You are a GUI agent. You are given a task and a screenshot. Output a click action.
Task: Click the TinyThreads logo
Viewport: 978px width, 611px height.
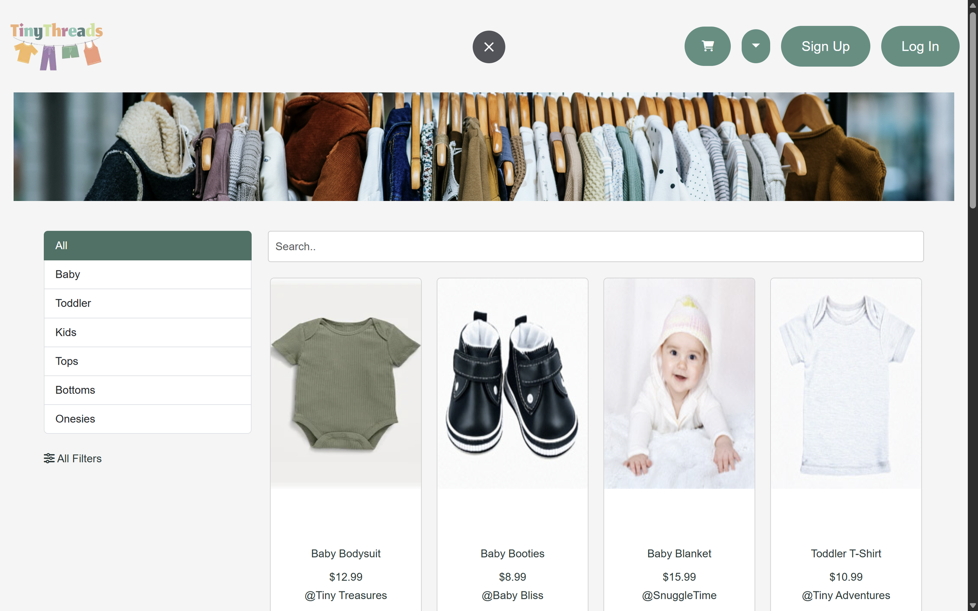pos(56,46)
